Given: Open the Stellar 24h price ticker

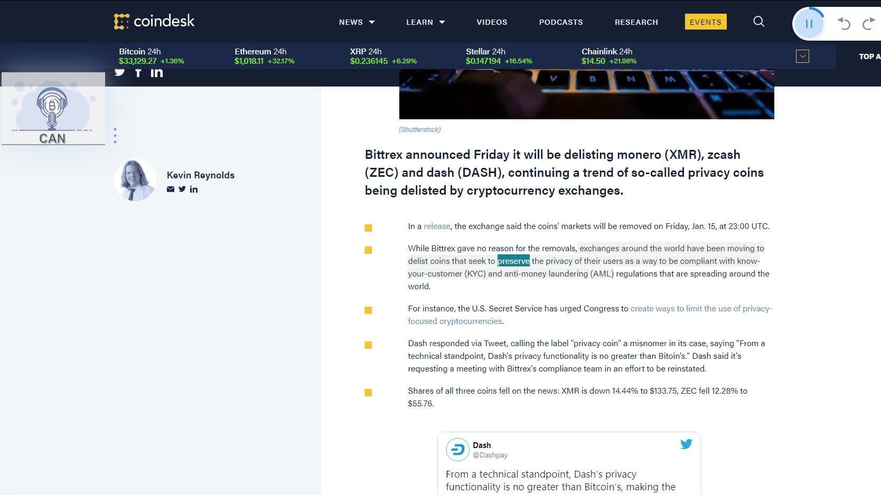Looking at the screenshot, I should pyautogui.click(x=499, y=56).
